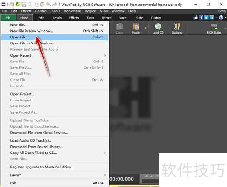Viewport: 227px width, 187px height.
Task: Select New File... menu entry
Action: coord(55,25)
